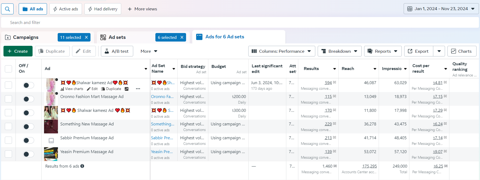
Task: Open the Charts view button
Action: (x=462, y=51)
